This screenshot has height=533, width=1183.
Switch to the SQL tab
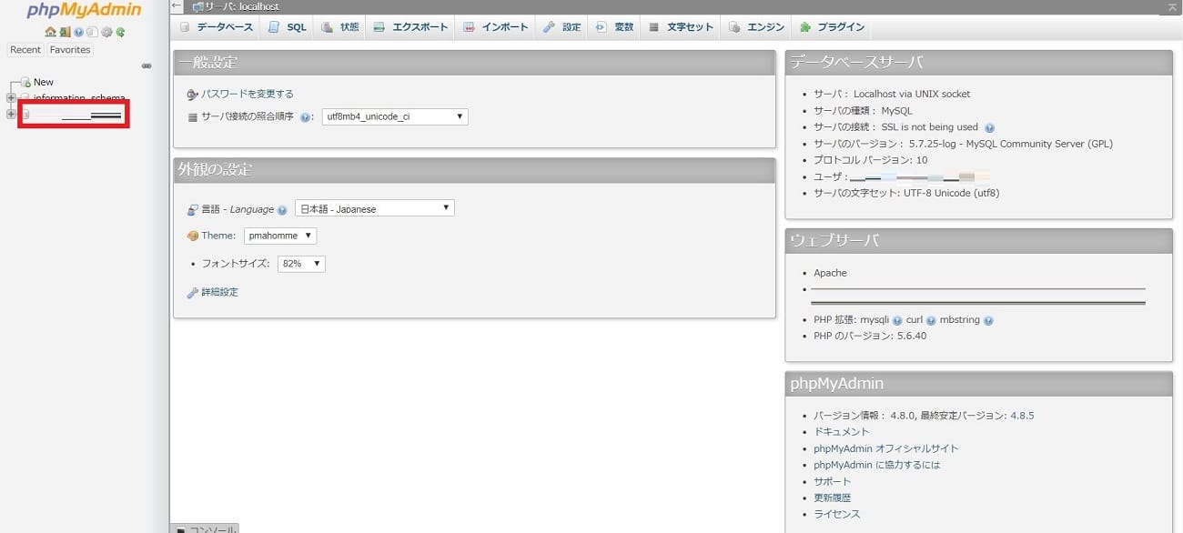click(288, 27)
